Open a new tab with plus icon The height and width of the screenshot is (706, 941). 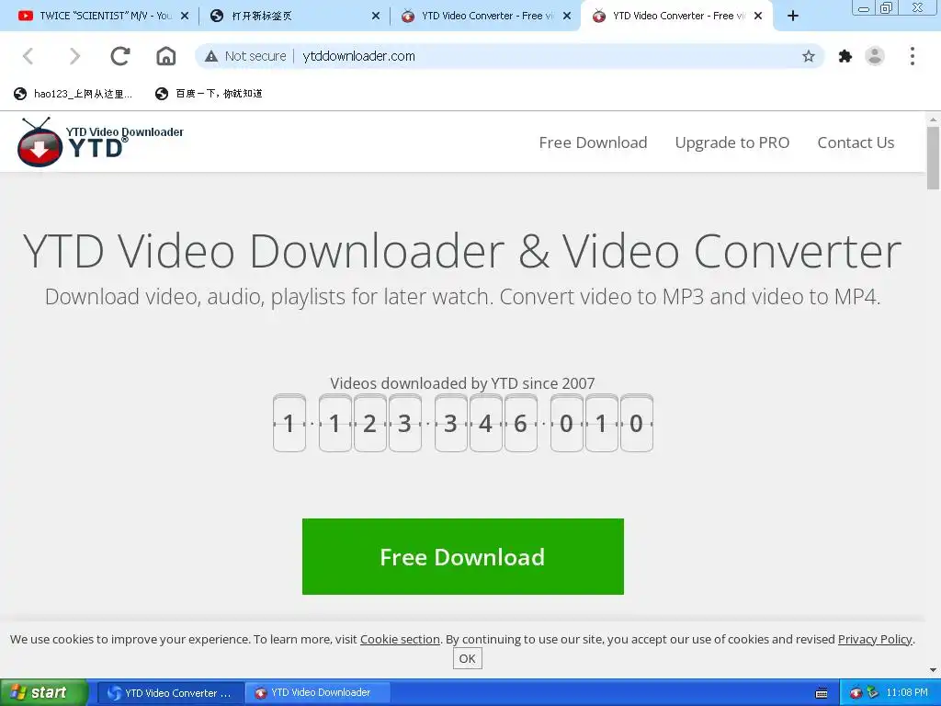click(x=793, y=17)
